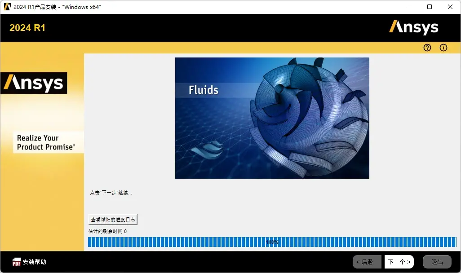Click the 点击下一步继续 instruction text
This screenshot has width=461, height=273.
point(111,193)
